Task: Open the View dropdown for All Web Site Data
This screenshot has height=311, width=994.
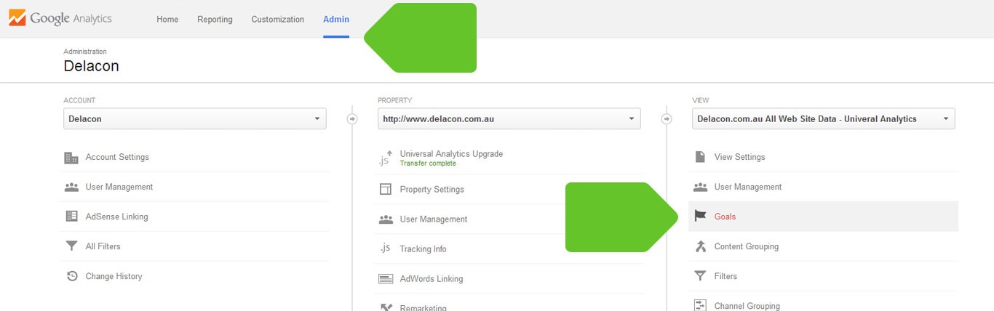Action: [x=824, y=118]
